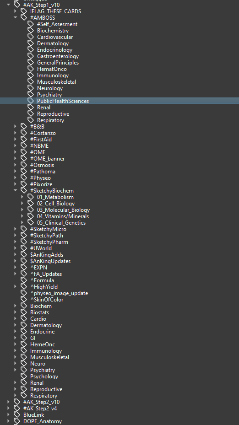
Task: Select the Cardio tag
Action: [38, 319]
